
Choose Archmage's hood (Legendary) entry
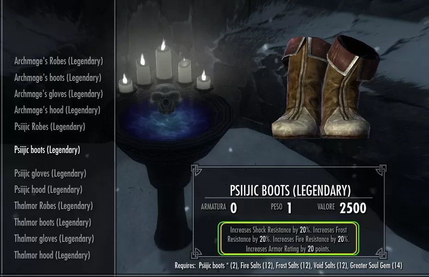click(x=57, y=110)
